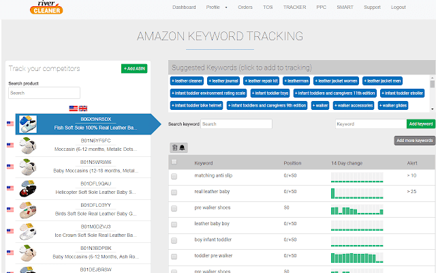Select product ASIN B01M0DZVJ3
The image size is (436, 273).
pos(95,227)
